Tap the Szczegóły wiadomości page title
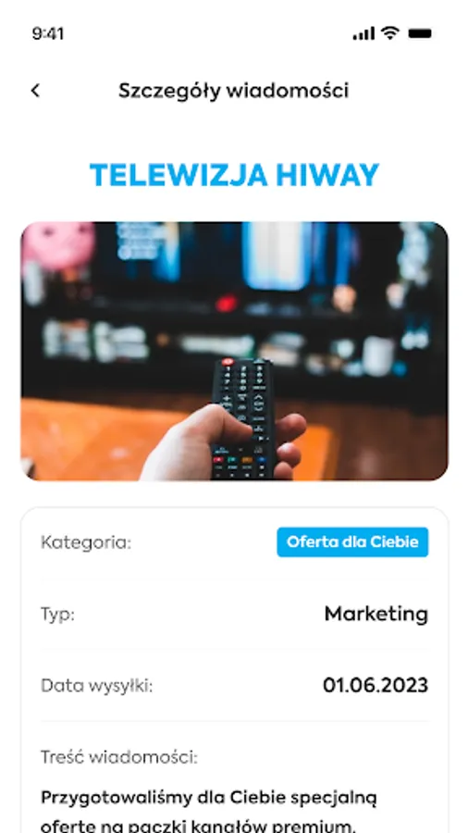The width and height of the screenshot is (468, 833). [x=233, y=91]
